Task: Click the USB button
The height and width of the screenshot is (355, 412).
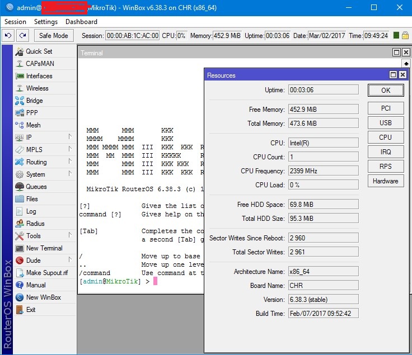Action: [386, 123]
